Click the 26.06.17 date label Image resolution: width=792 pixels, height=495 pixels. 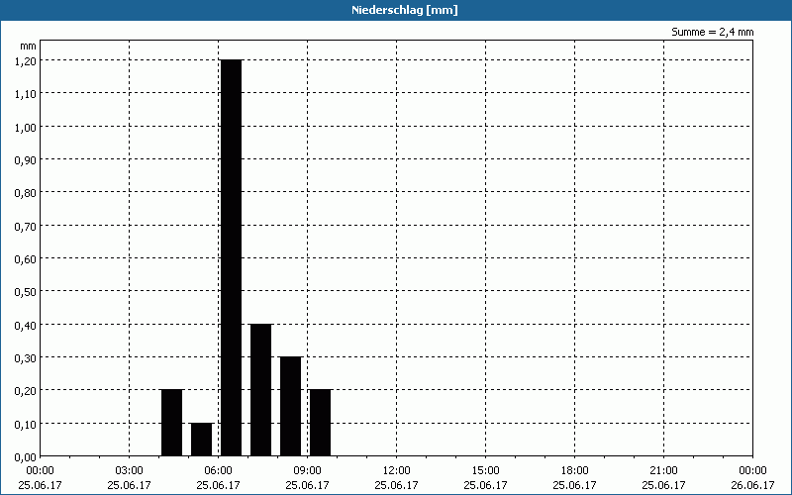752,485
